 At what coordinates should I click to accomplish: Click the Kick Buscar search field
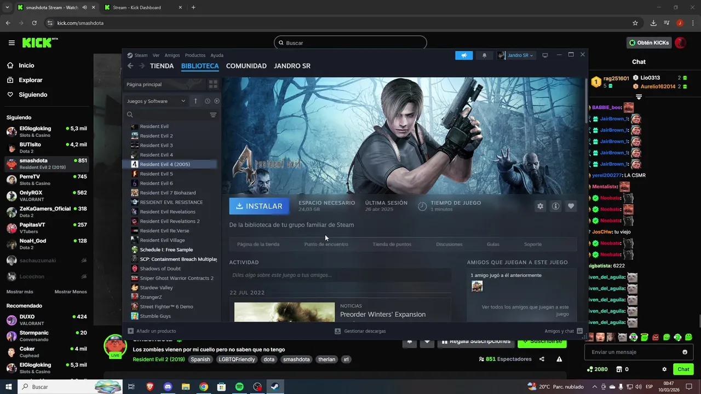click(350, 43)
